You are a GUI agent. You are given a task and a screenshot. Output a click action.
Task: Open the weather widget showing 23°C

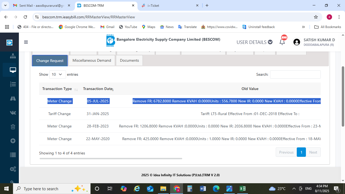[277, 189]
